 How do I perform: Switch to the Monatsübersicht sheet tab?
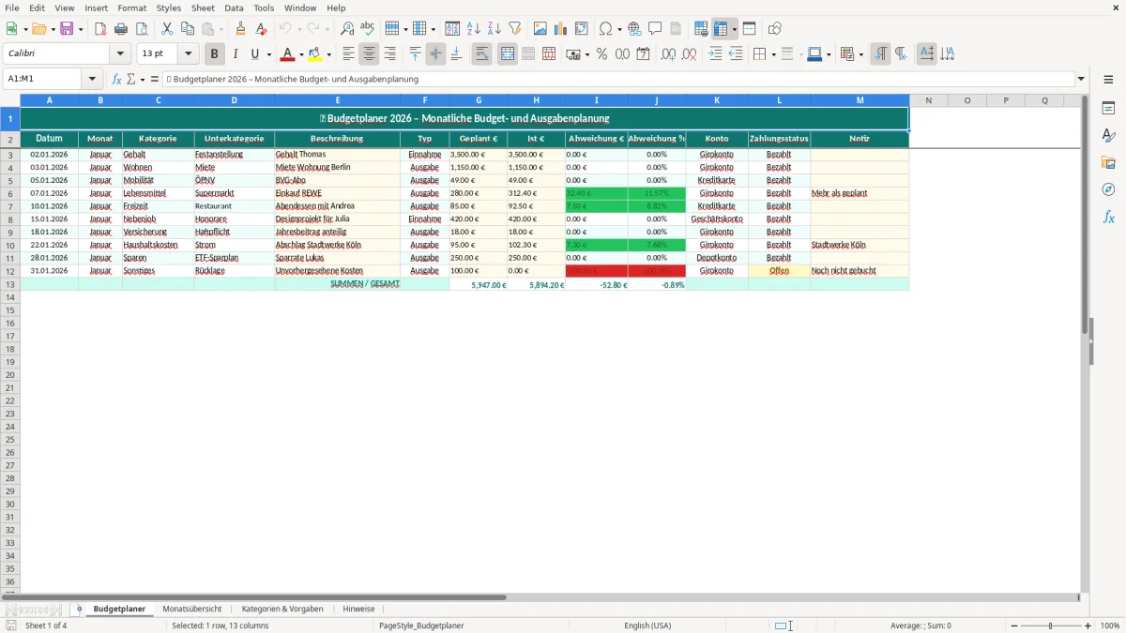pos(192,610)
